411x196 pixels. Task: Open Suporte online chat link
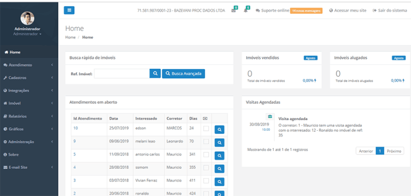click(273, 11)
